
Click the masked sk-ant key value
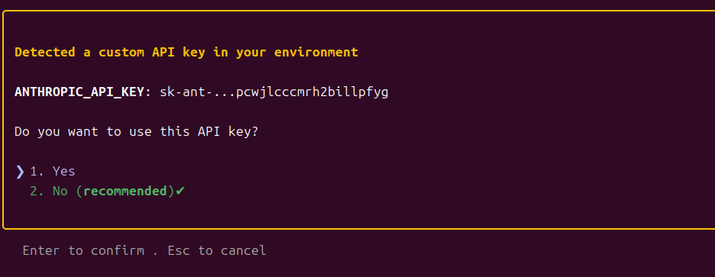click(274, 92)
